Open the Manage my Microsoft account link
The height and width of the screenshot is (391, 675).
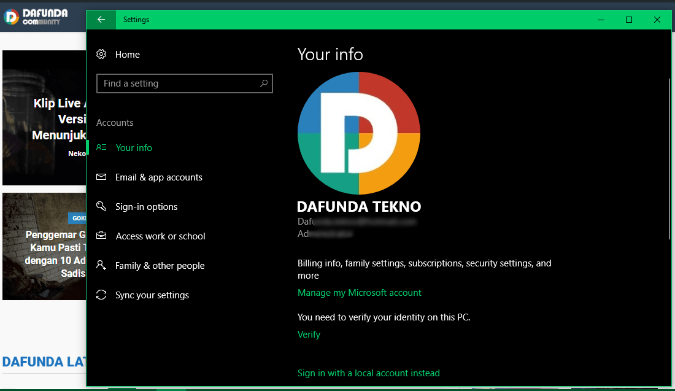[360, 293]
